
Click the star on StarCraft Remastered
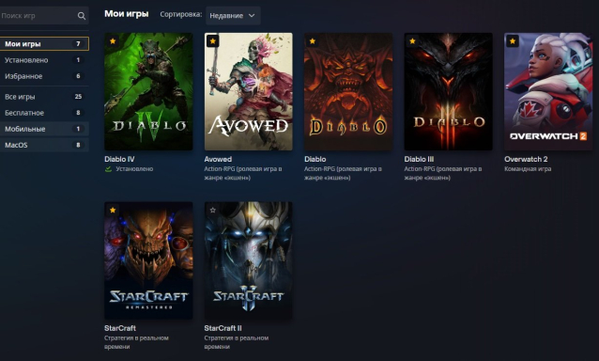coord(113,210)
